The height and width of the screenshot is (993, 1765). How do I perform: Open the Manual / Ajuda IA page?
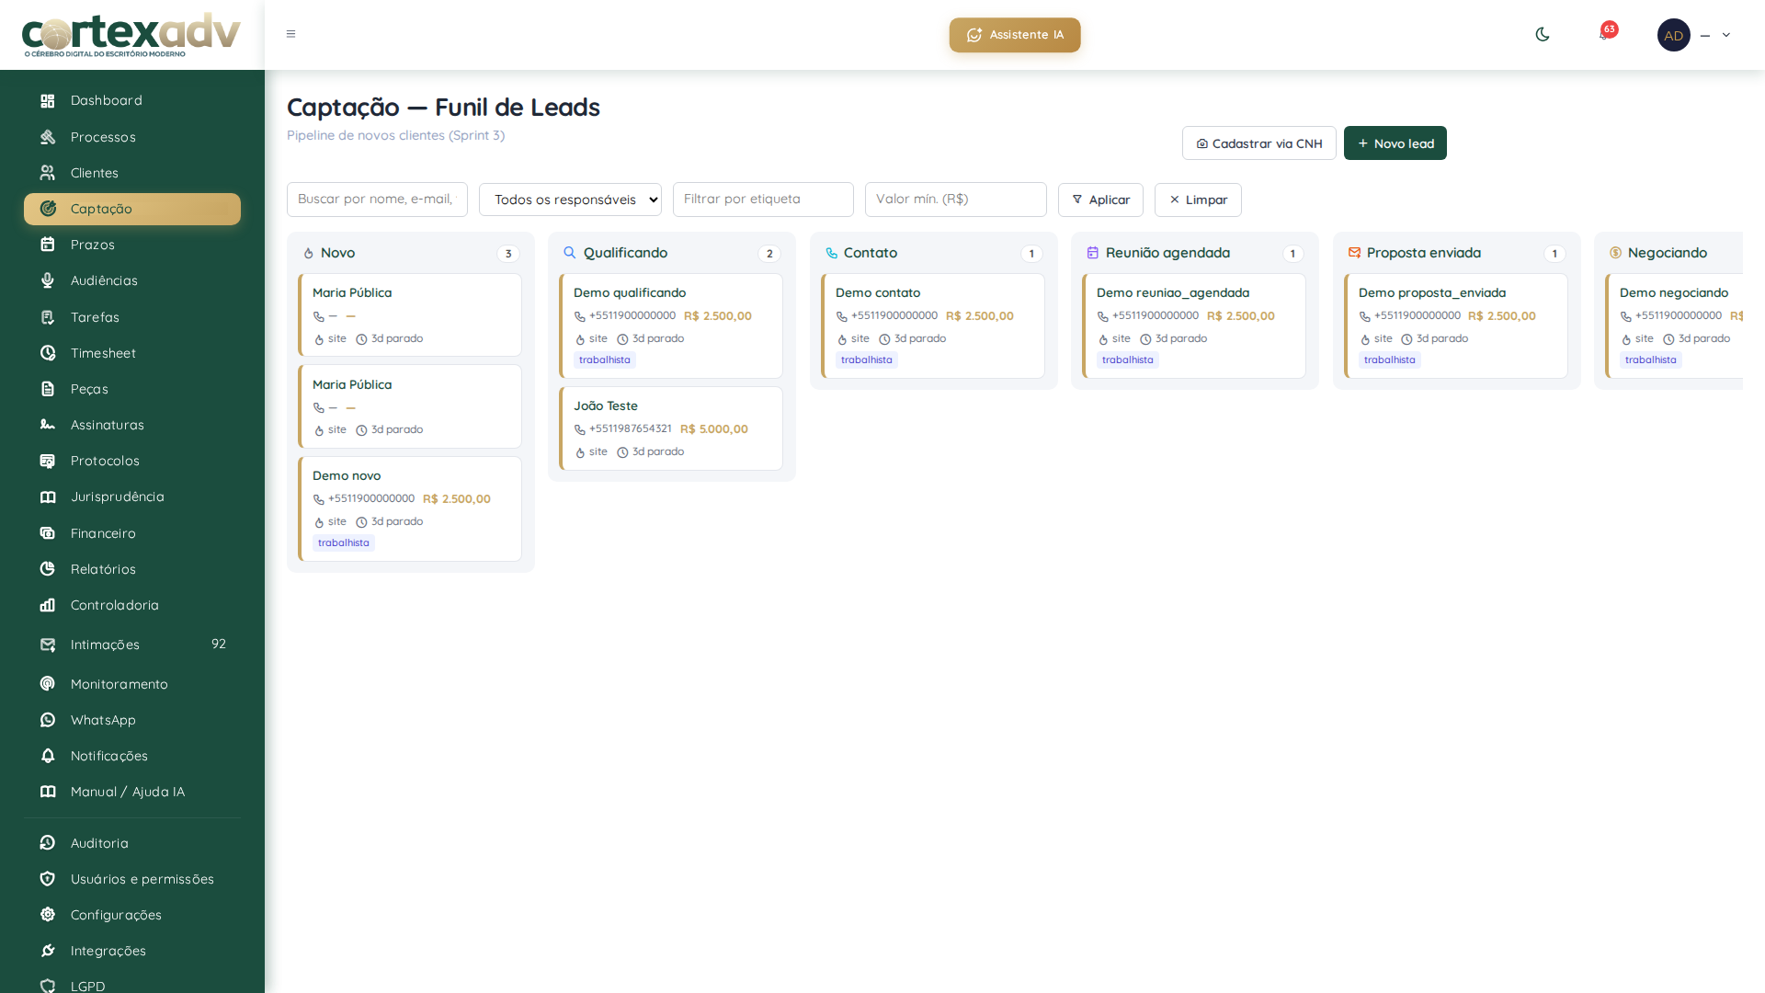132,792
